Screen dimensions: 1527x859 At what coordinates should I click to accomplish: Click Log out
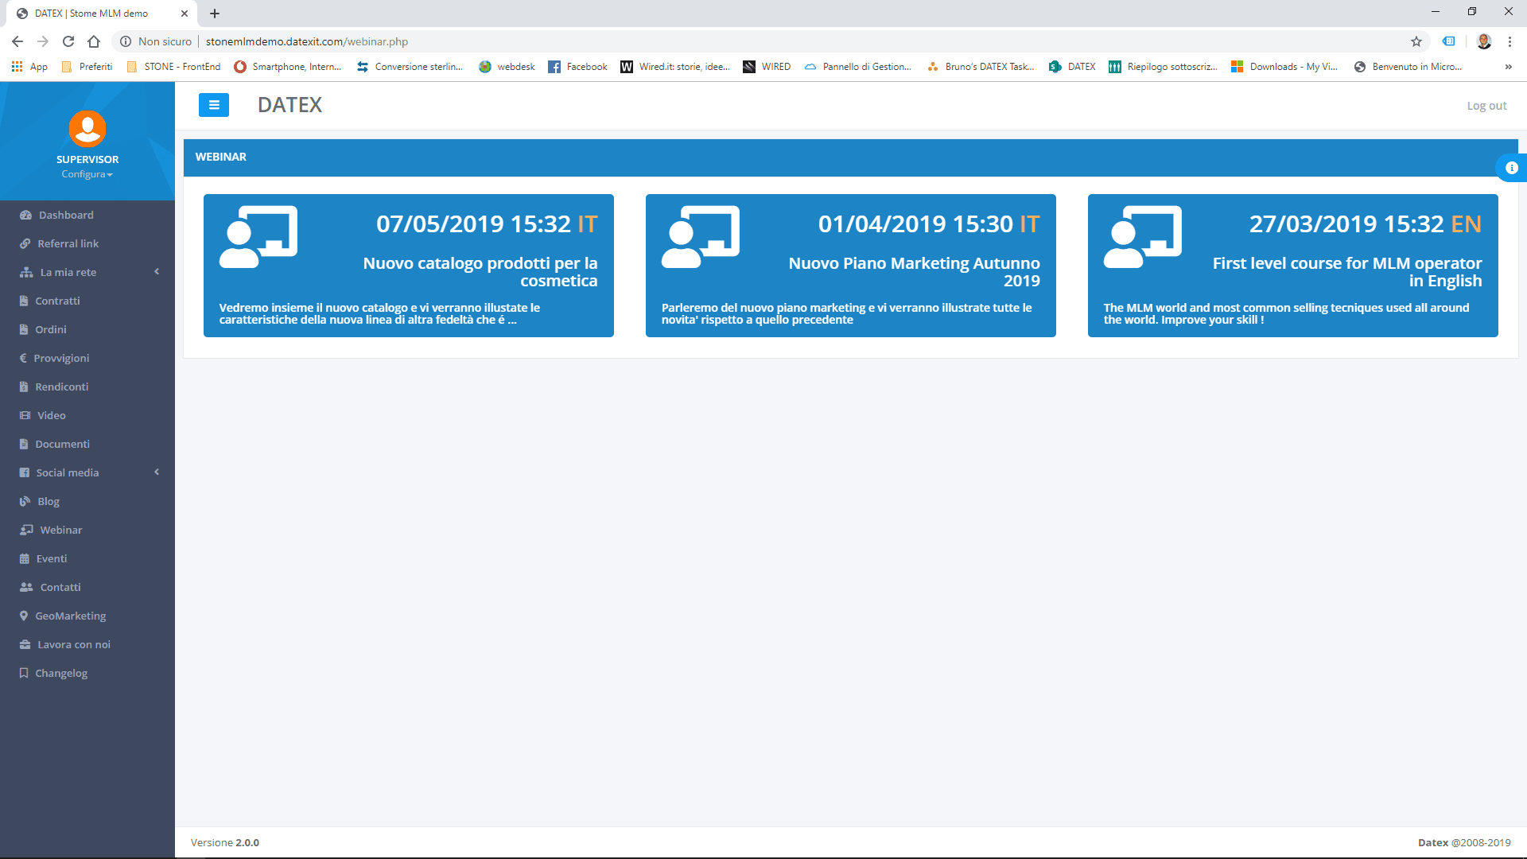pyautogui.click(x=1486, y=106)
